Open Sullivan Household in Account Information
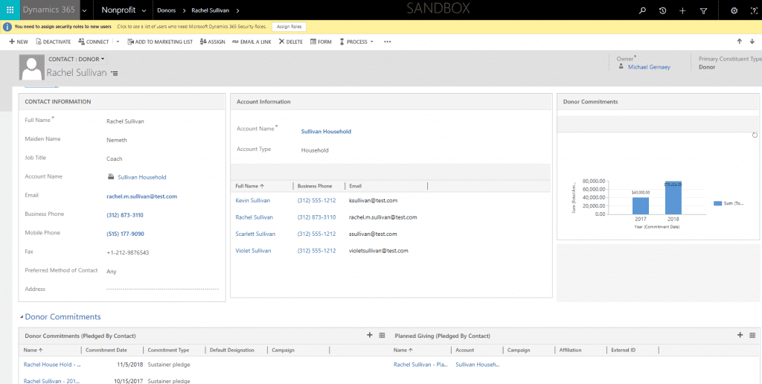The height and width of the screenshot is (384, 762). (x=326, y=131)
